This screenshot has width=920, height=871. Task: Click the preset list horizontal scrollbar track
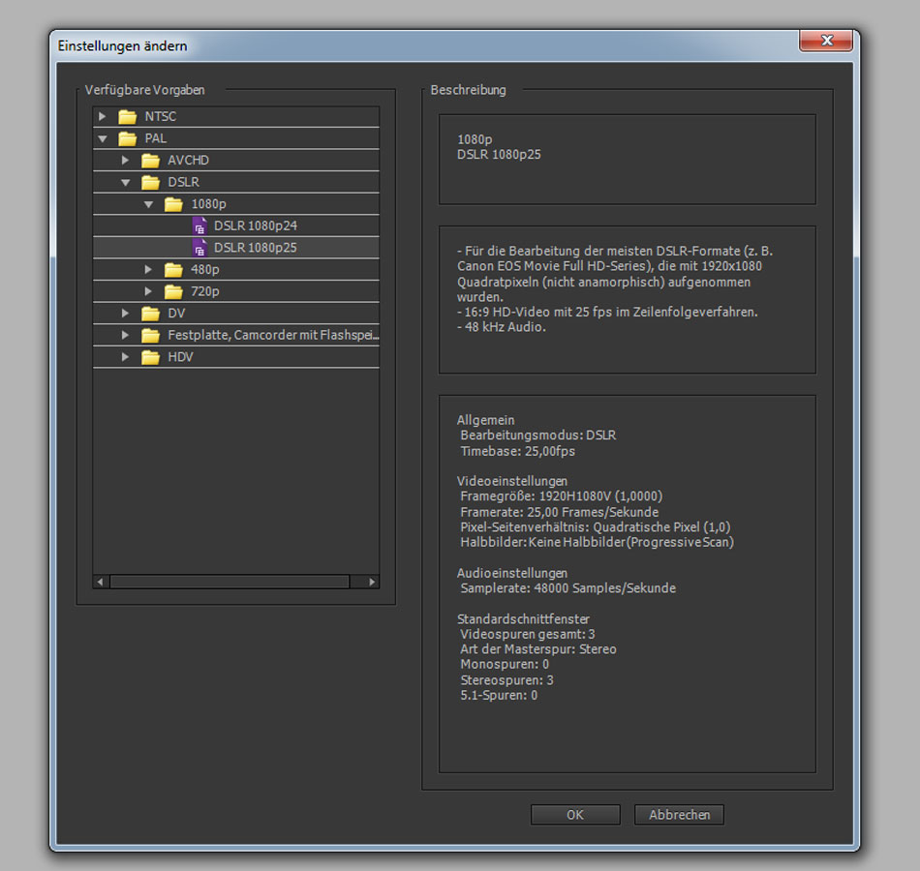click(229, 582)
